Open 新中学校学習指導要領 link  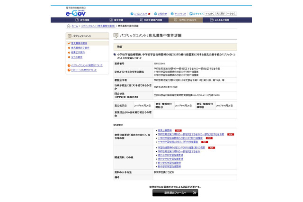pyautogui.click(x=169, y=166)
